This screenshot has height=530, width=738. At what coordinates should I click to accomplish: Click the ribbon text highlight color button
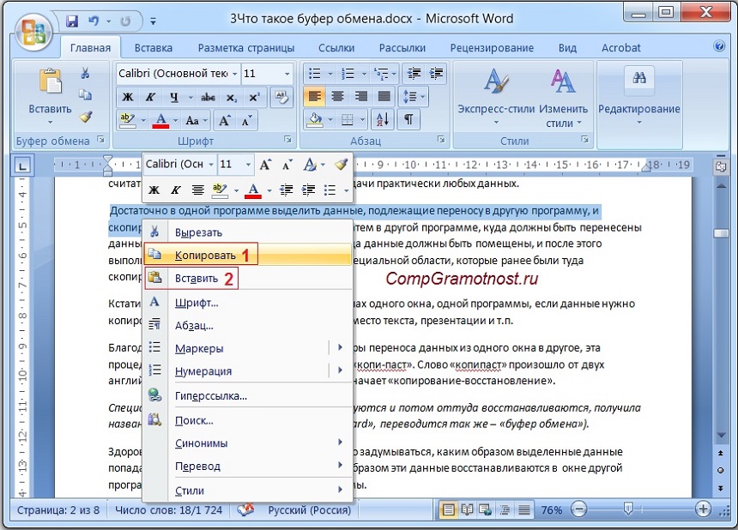pos(127,121)
